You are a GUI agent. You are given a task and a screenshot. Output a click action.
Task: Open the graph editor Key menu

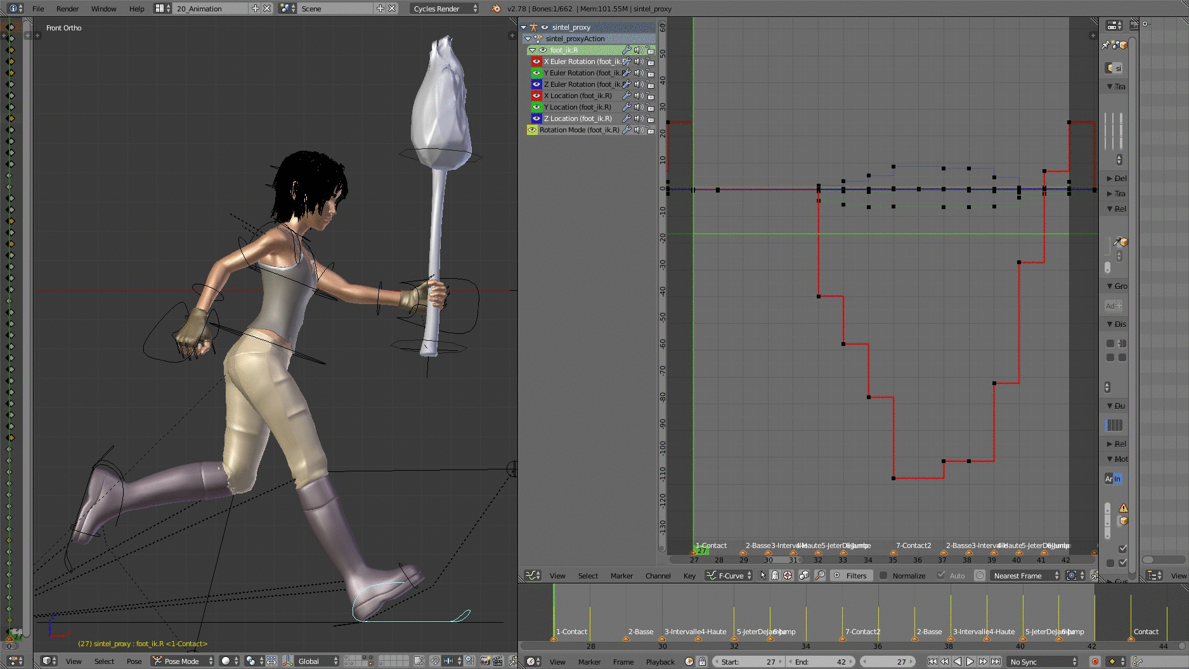(x=689, y=576)
